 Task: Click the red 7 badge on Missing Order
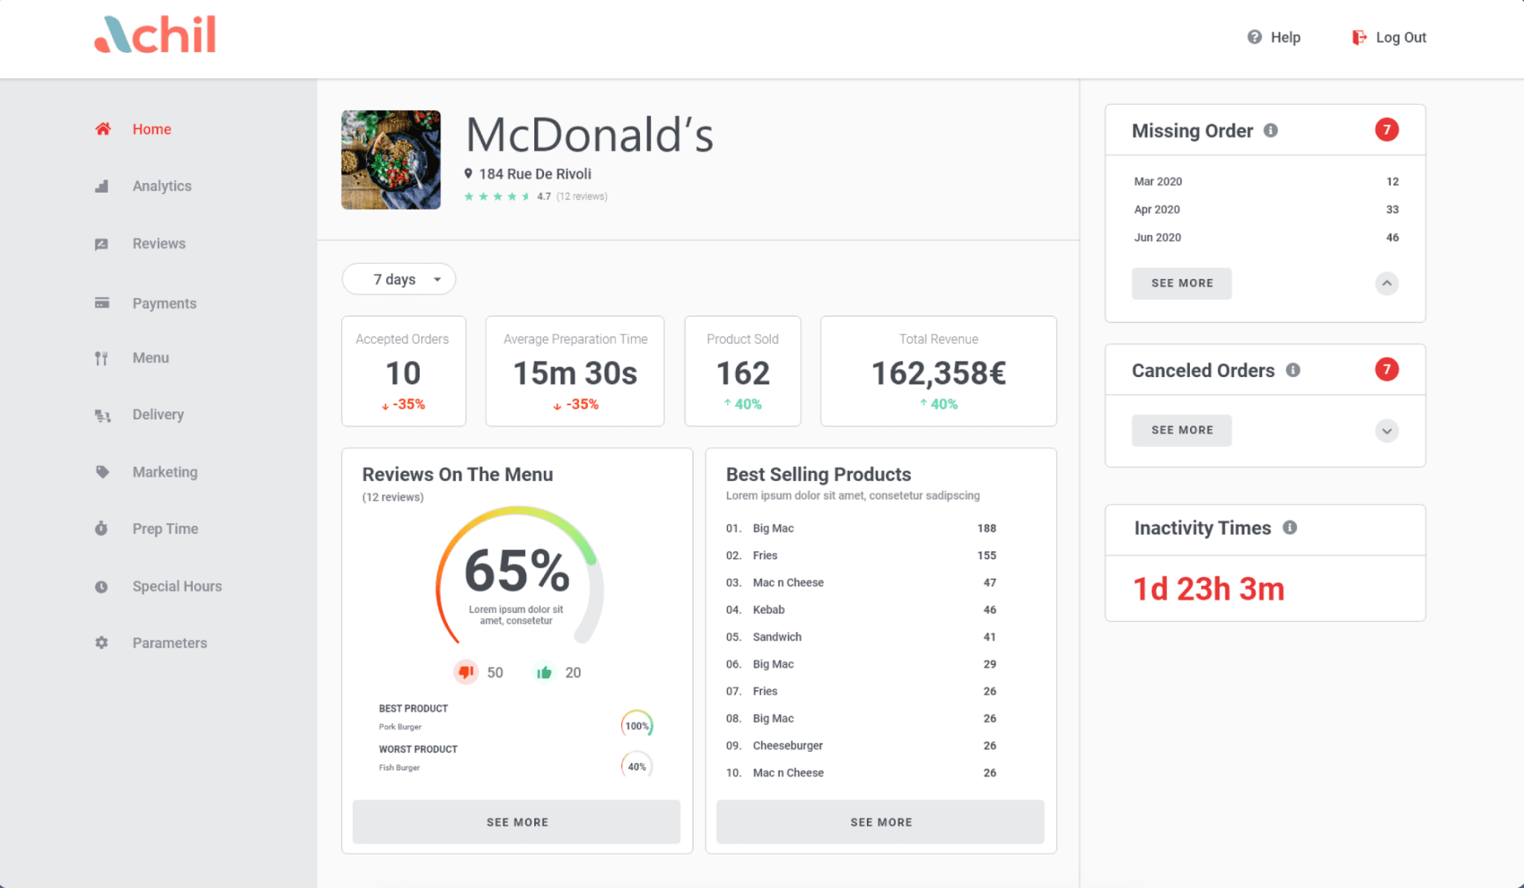click(1386, 129)
